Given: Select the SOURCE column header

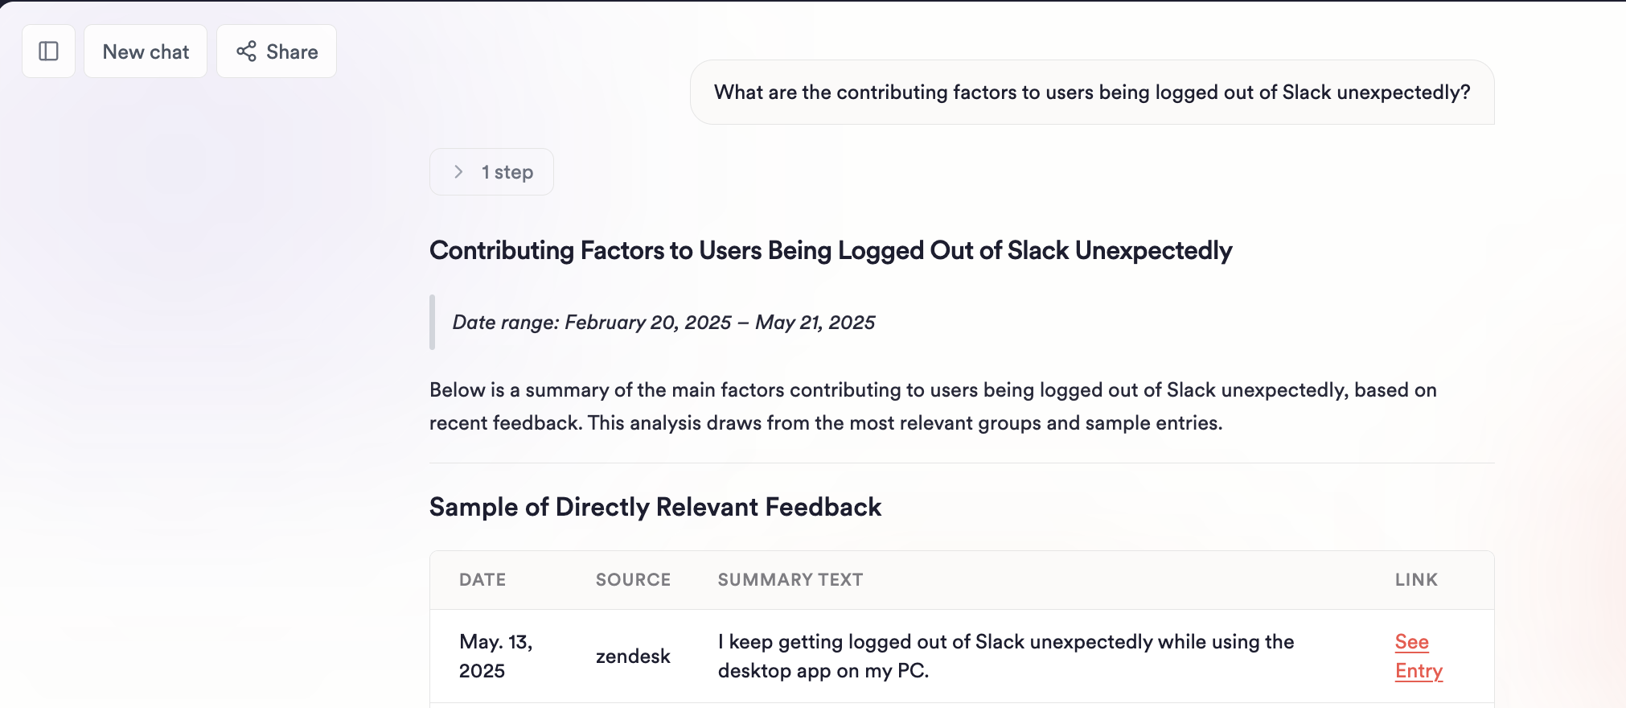Looking at the screenshot, I should (633, 580).
